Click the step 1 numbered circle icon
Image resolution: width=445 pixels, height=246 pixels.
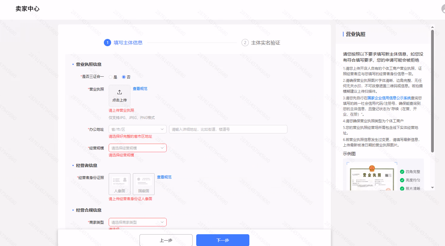[x=107, y=43]
